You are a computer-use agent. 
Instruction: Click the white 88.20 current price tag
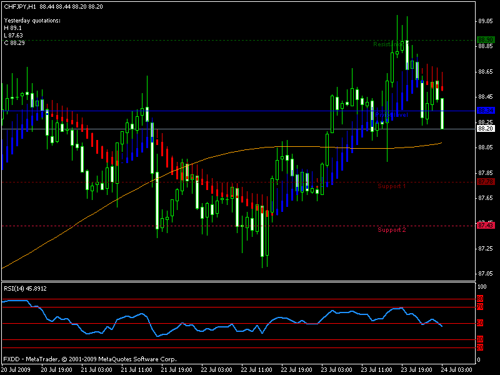click(x=486, y=129)
